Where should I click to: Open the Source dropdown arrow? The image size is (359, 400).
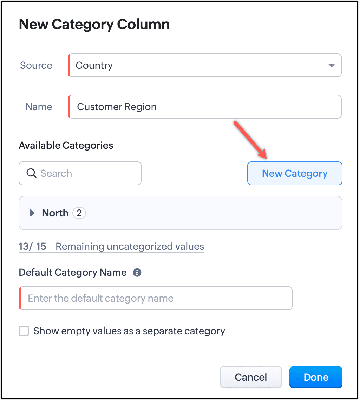click(x=331, y=65)
